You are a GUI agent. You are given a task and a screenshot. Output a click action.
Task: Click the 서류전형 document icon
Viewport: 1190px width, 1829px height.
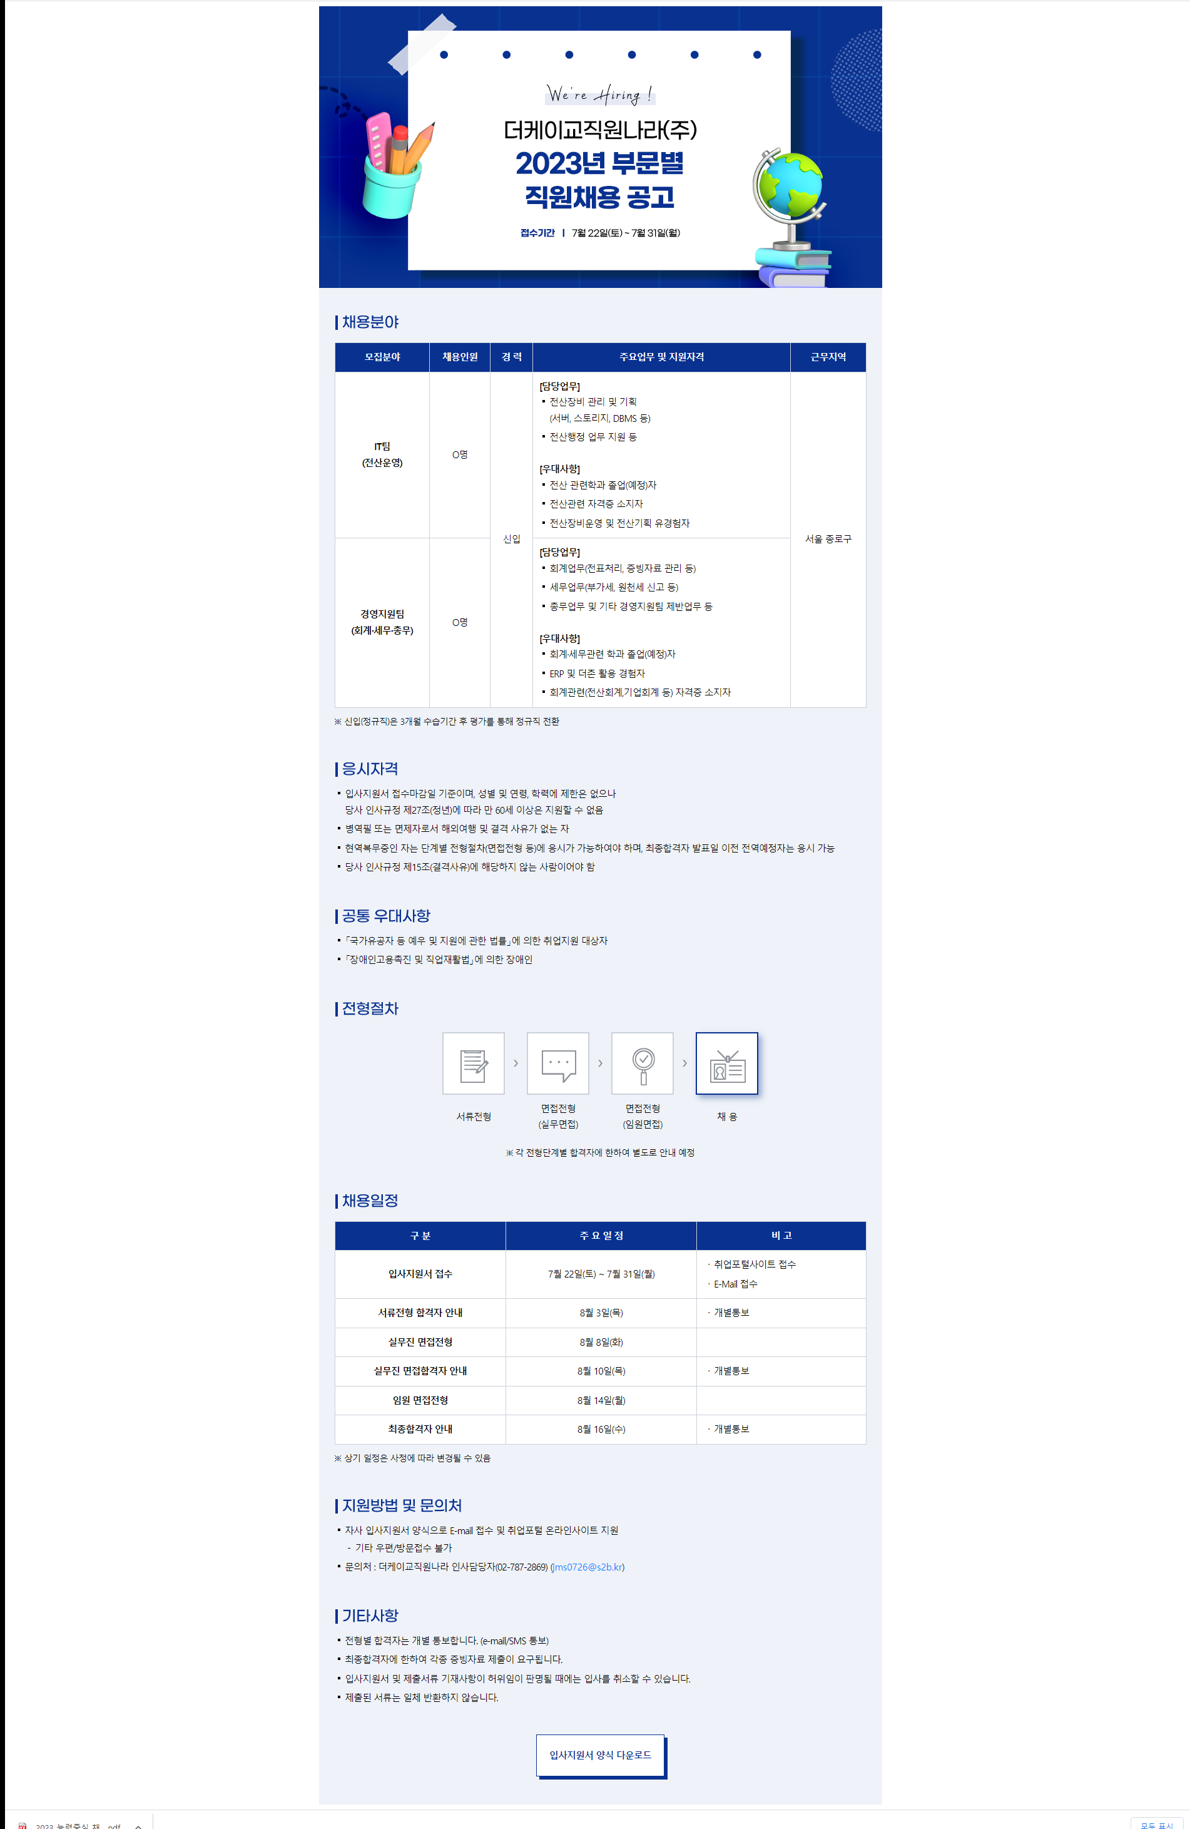pos(473,1063)
